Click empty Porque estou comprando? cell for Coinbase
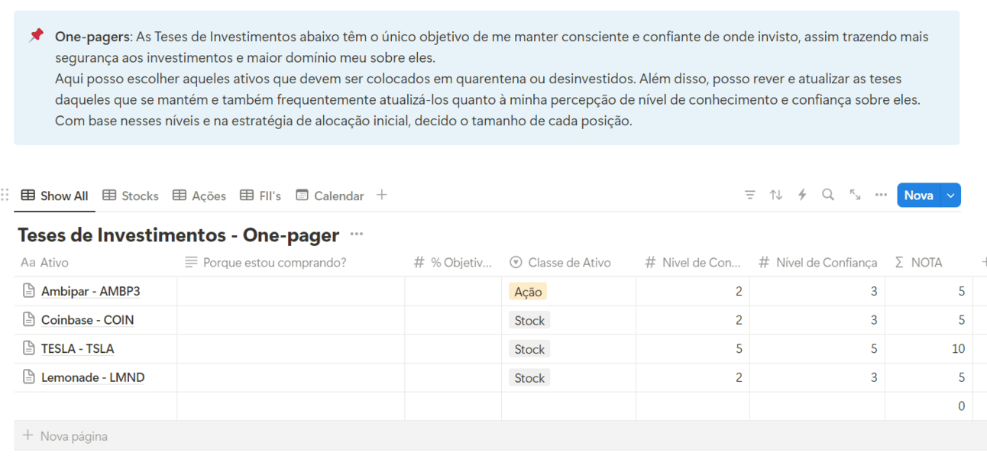Image resolution: width=987 pixels, height=456 pixels. click(290, 320)
